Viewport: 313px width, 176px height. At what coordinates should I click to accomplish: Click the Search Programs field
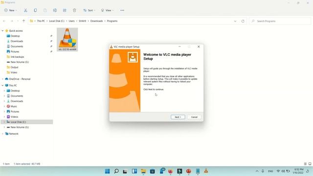[x=280, y=21]
